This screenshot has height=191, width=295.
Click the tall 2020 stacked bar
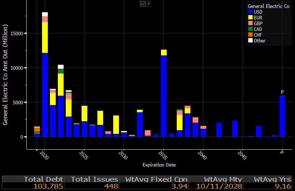pyautogui.click(x=45, y=74)
